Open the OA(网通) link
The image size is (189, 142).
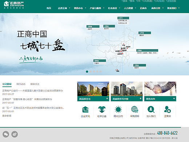147,1
